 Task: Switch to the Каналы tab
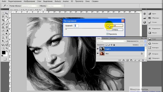(x=105, y=38)
